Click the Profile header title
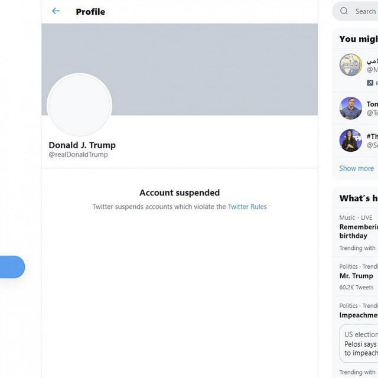 point(90,11)
